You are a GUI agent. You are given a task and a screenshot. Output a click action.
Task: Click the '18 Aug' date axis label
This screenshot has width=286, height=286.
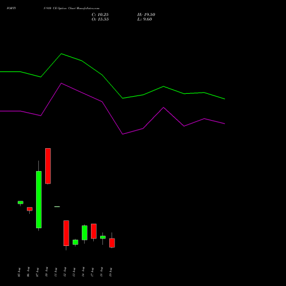(101, 272)
